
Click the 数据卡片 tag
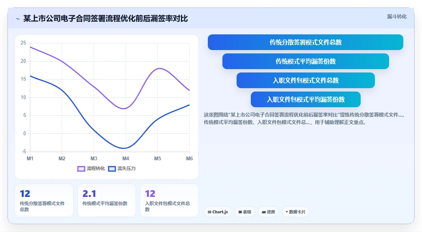coord(296,212)
